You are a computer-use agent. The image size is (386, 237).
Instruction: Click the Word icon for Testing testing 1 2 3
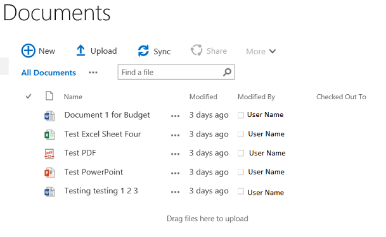(x=49, y=192)
